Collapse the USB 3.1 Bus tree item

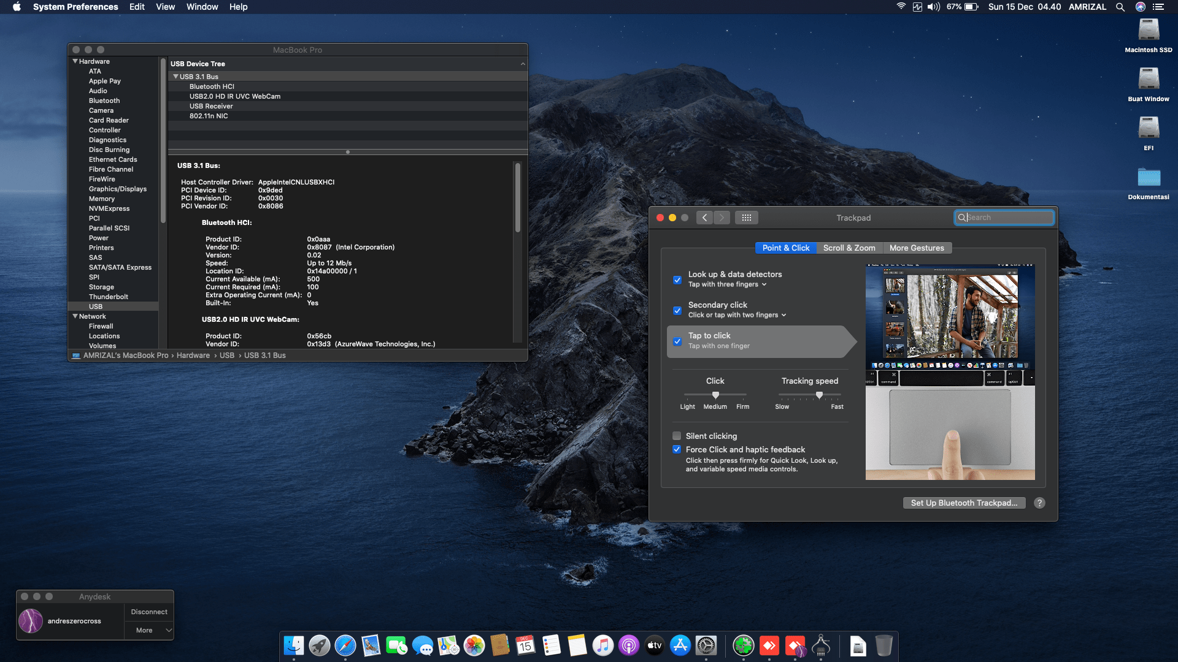tap(177, 76)
